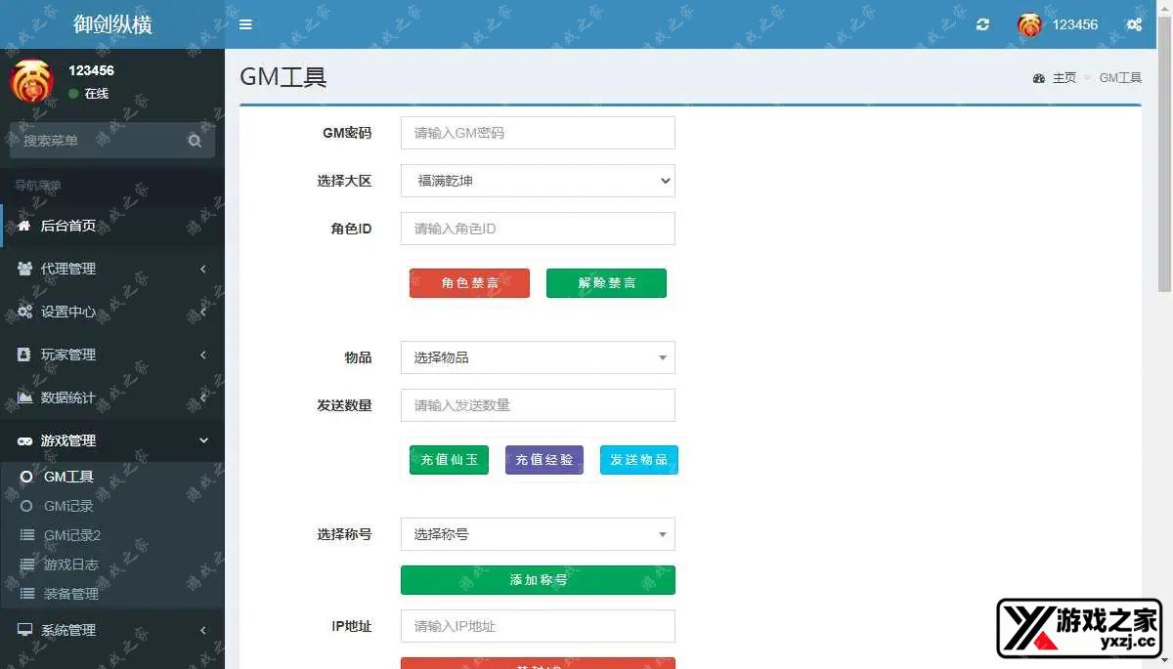Open 代理管理 menu item
This screenshot has height=669, width=1173.
click(x=112, y=269)
